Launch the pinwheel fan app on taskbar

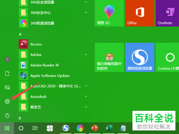point(50,128)
